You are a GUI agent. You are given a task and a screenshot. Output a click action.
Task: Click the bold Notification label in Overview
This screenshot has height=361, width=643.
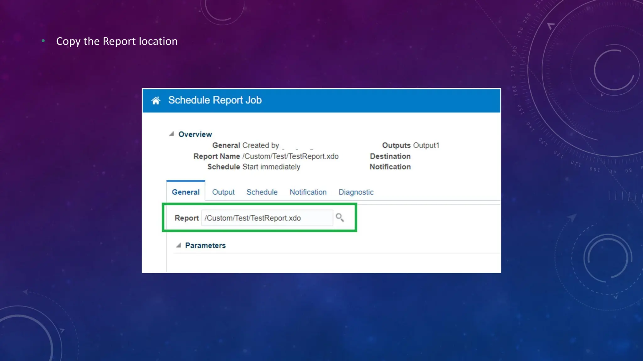pyautogui.click(x=390, y=167)
